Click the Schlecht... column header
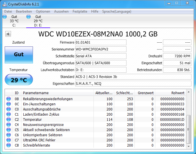196x154 pixels. (x=124, y=93)
